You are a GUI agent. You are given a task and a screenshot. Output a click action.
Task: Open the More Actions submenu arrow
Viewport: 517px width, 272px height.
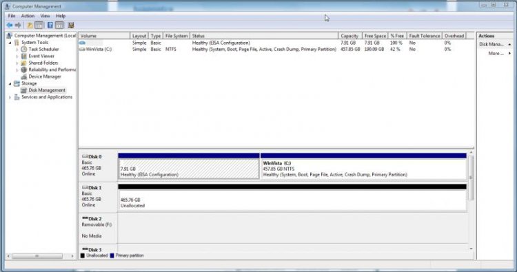(509, 53)
